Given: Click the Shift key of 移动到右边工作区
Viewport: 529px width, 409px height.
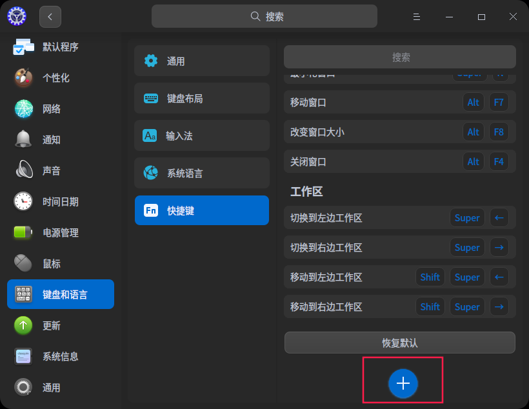Looking at the screenshot, I should 430,307.
